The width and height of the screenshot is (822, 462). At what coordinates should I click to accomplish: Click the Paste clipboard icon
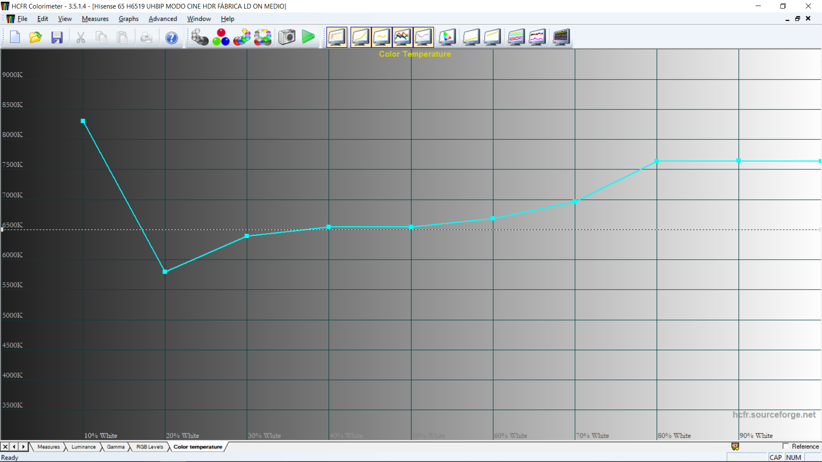[122, 37]
